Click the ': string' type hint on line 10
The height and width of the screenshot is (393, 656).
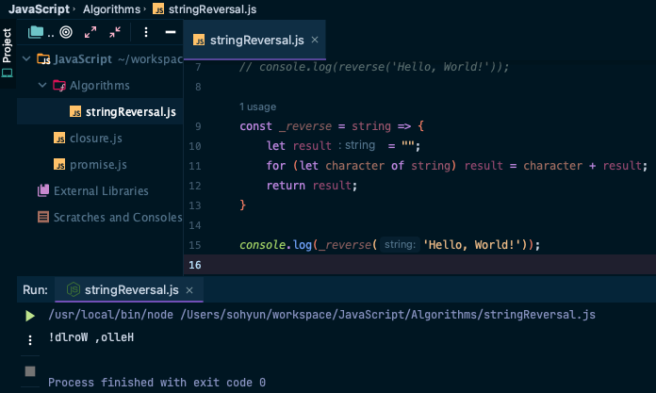tap(357, 145)
